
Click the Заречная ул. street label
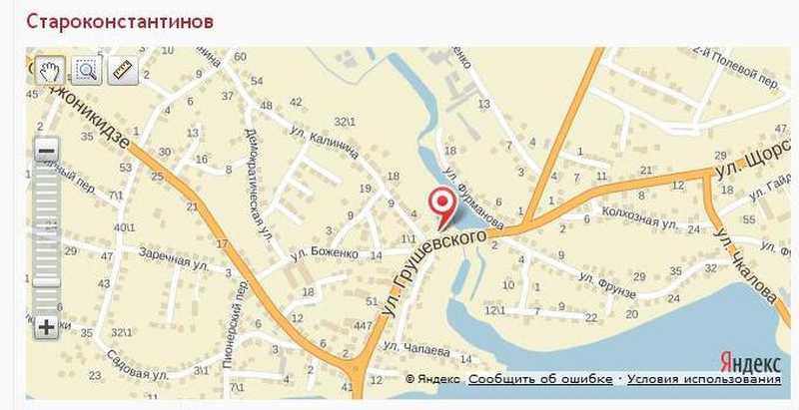[x=173, y=258]
